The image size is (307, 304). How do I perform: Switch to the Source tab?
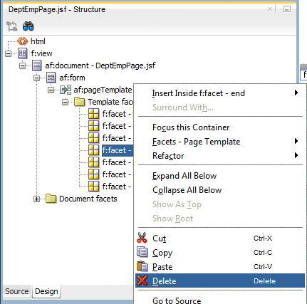(x=17, y=291)
